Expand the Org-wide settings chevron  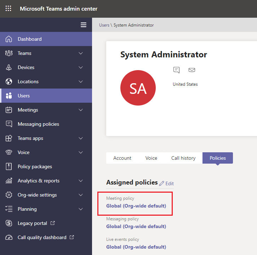pos(81,195)
